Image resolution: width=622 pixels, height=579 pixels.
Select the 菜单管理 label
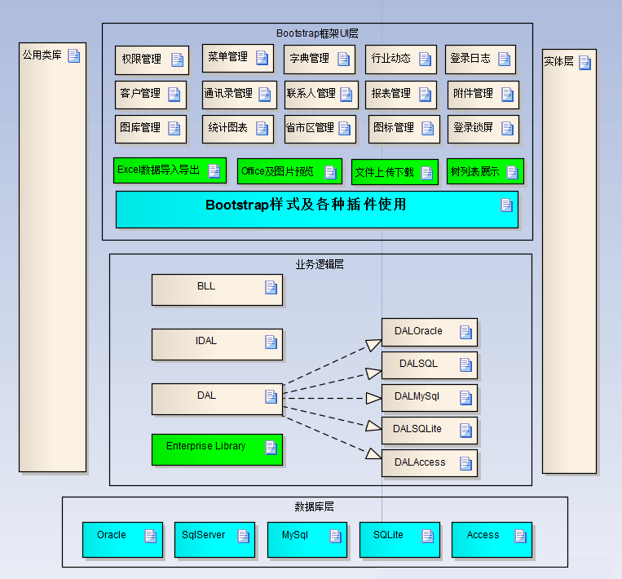(x=227, y=57)
